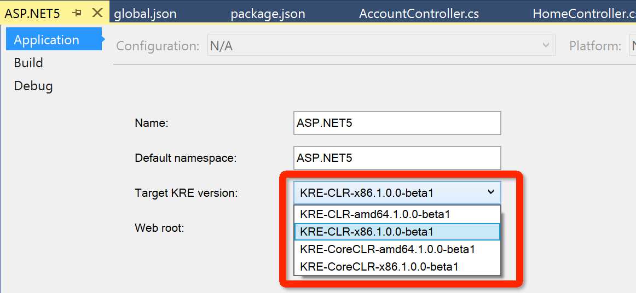Image resolution: width=636 pixels, height=293 pixels.
Task: Choose KRE-CoreCLR-amd64.1.0.0-beta1 option
Action: pos(397,249)
